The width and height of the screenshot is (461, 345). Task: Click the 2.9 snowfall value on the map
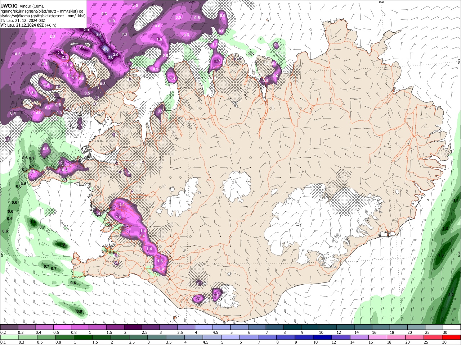[x=86, y=30]
